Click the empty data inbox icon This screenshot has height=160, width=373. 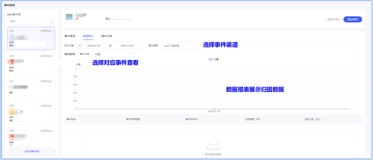(x=213, y=144)
